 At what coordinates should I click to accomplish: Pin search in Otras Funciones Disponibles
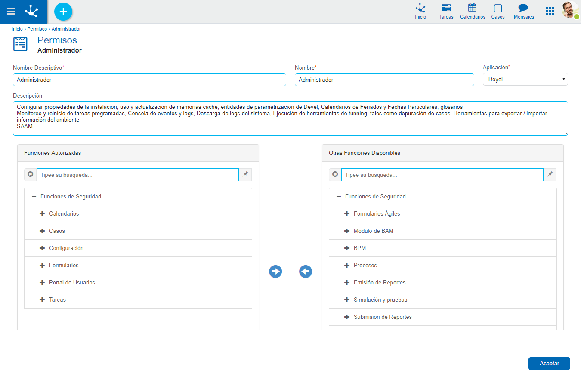click(x=550, y=175)
